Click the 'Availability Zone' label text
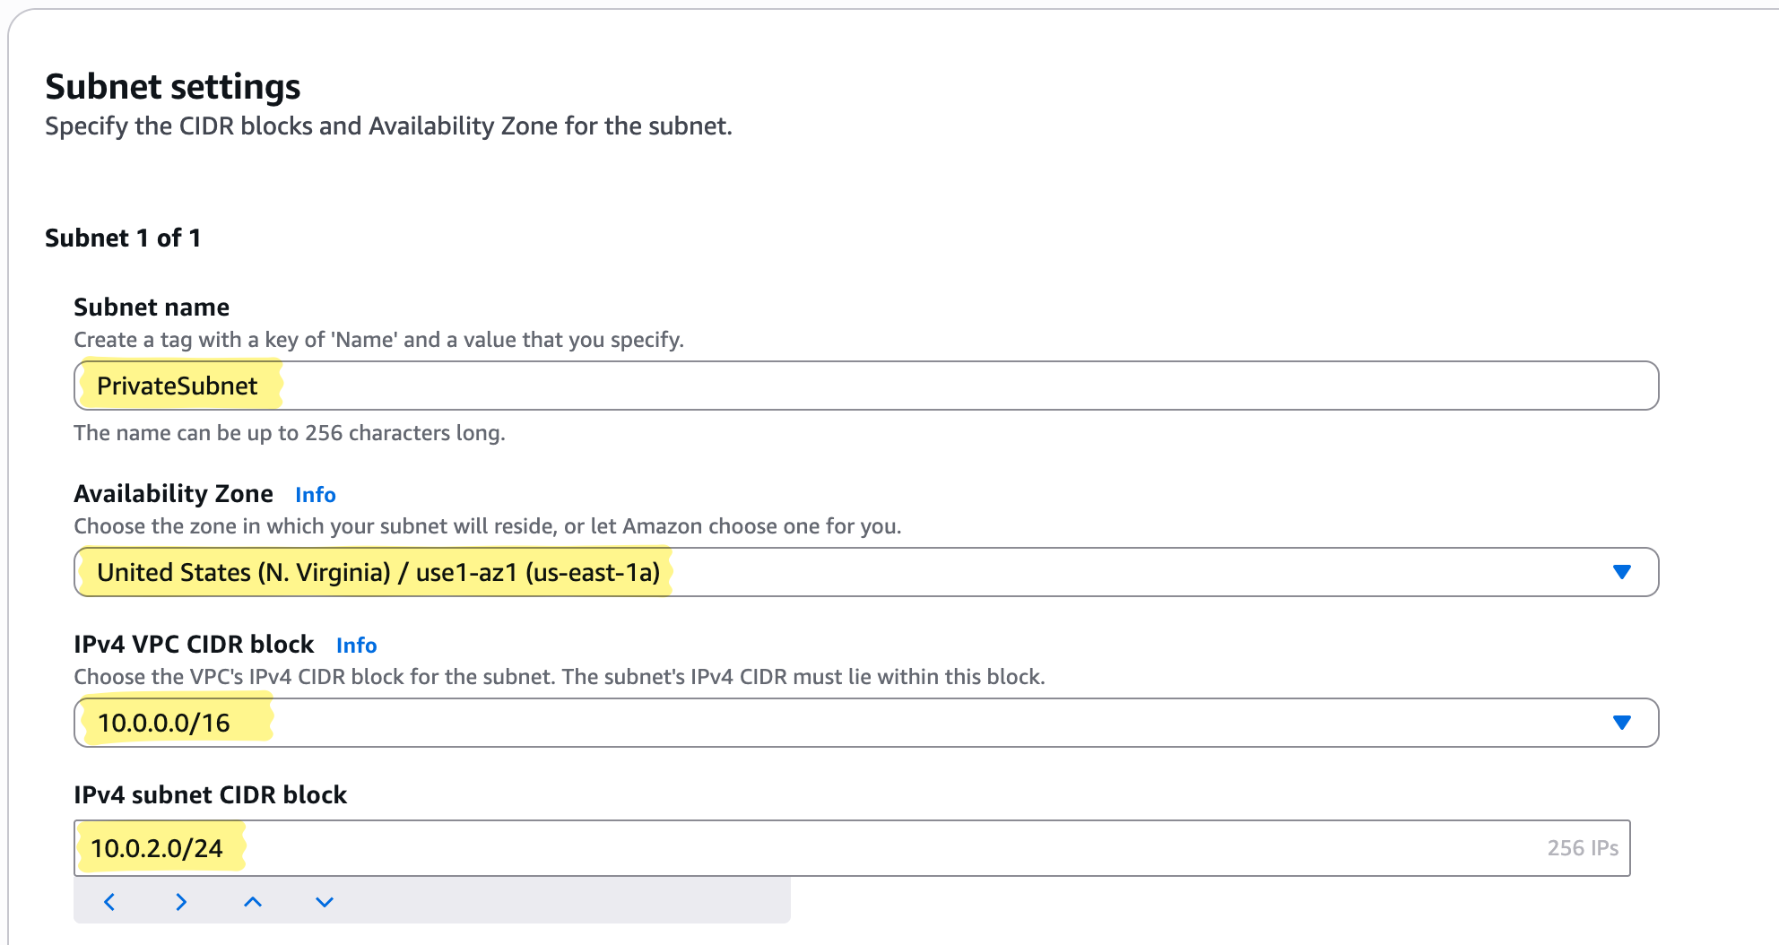This screenshot has height=945, width=1779. [173, 494]
